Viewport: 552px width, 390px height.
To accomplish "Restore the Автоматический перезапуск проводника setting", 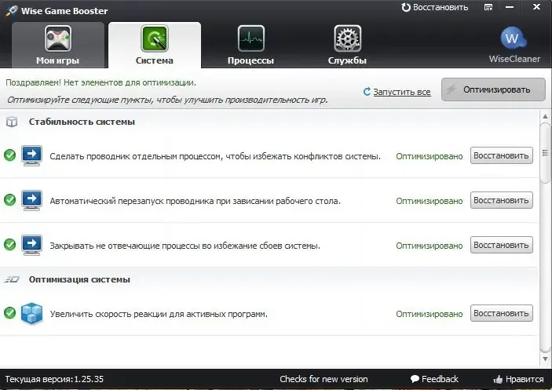I will pos(501,200).
